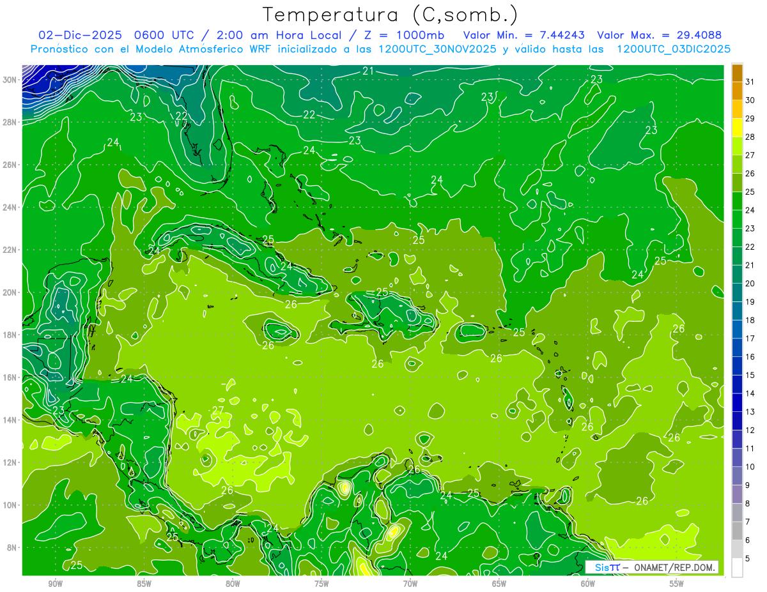The width and height of the screenshot is (767, 592).
Task: Click the dark orange color bar swatch above 31
Action: click(x=737, y=72)
